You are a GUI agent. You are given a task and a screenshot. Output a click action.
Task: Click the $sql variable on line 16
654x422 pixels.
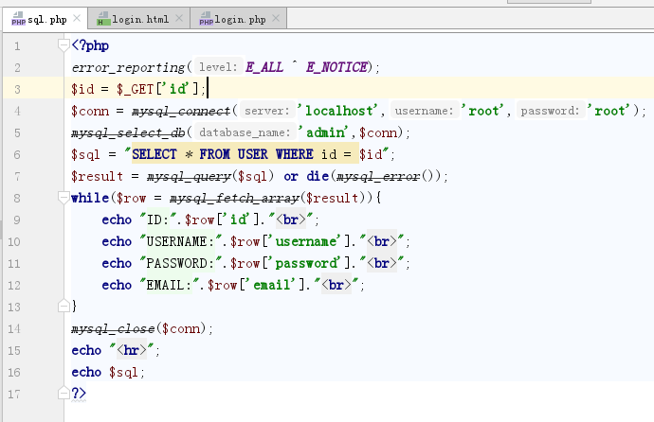coord(123,372)
